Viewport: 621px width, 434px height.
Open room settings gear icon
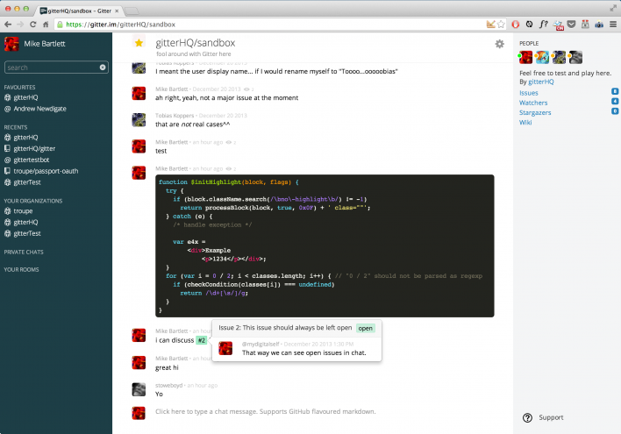tap(499, 44)
